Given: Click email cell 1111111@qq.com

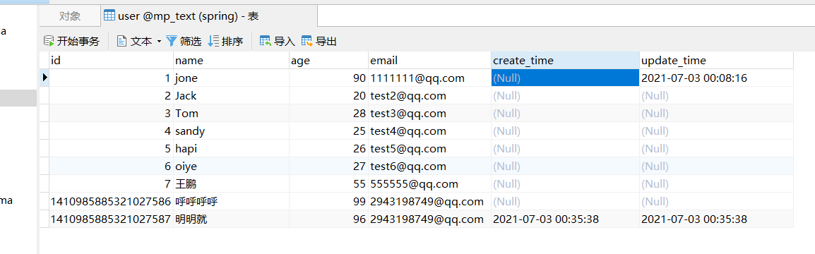Looking at the screenshot, I should tap(429, 78).
